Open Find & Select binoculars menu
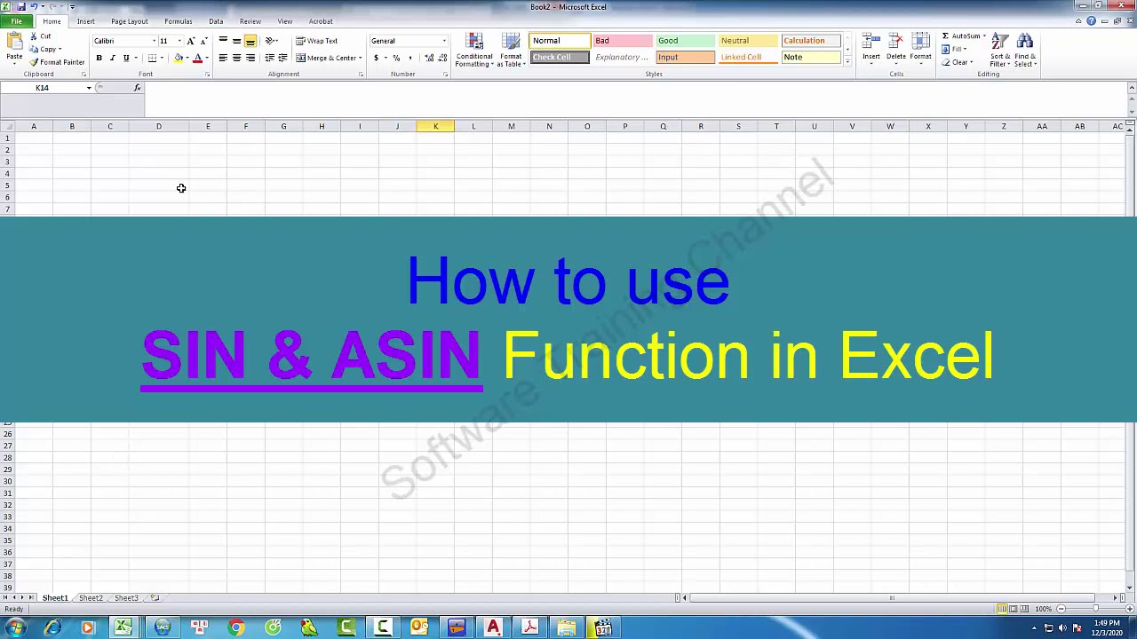The height and width of the screenshot is (639, 1137). pos(1025,50)
